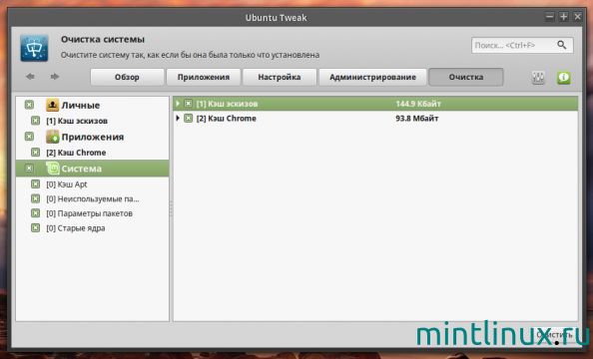Click the Приложения package icon
Screen dimensions: 593x359
[52, 137]
